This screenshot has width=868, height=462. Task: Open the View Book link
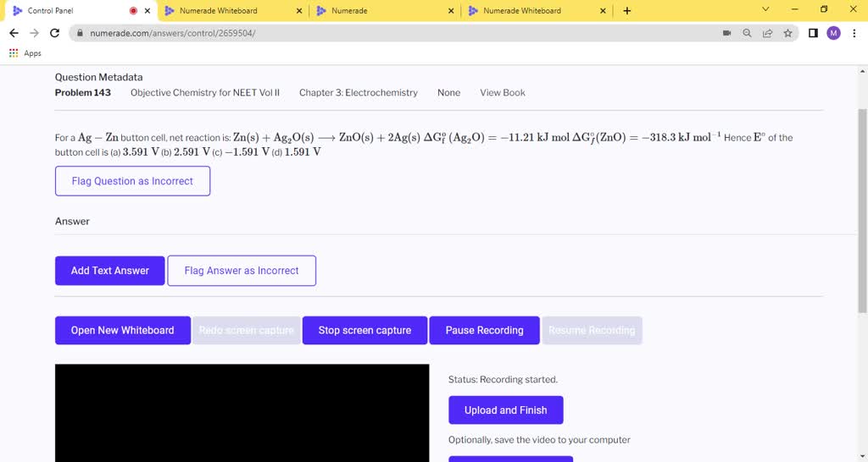click(502, 93)
